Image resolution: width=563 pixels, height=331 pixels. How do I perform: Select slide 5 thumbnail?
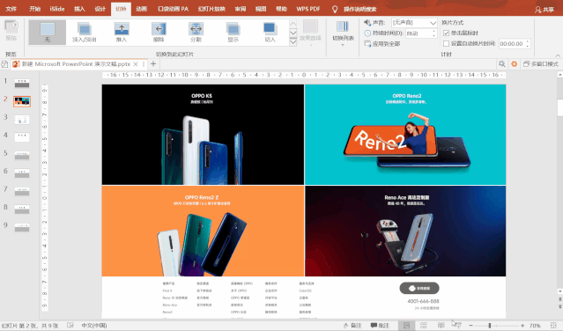[22, 155]
